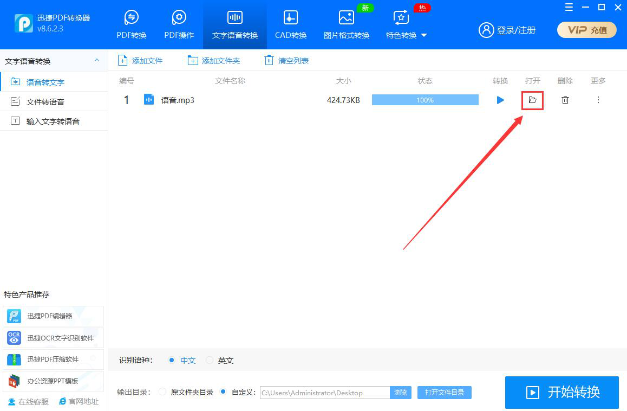Viewport: 627px width, 411px height.
Task: Choose 自定义 output directory option
Action: [x=238, y=392]
